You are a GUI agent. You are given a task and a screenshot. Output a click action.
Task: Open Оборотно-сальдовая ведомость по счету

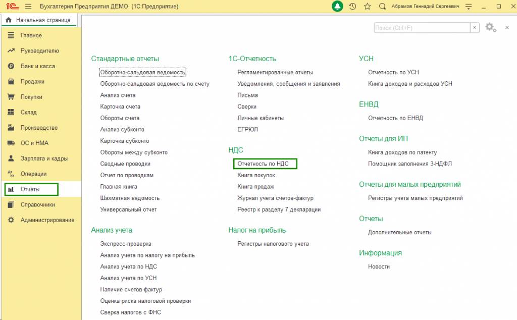coord(154,84)
